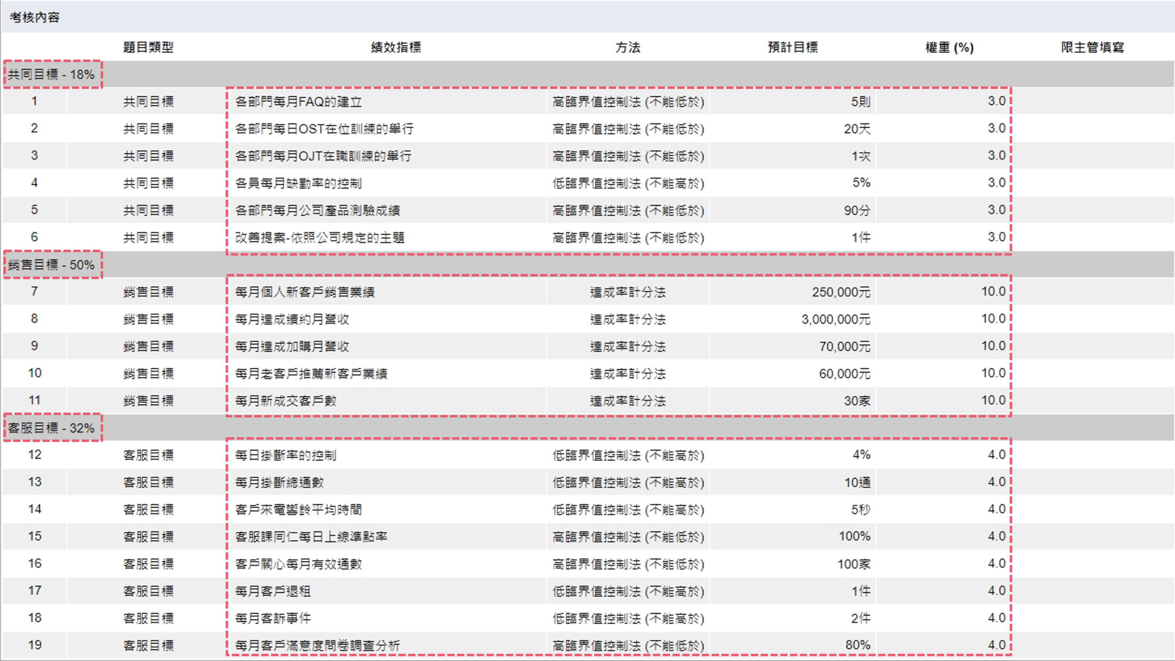This screenshot has width=1175, height=661.
Task: Click the 銷售目標 - 50% group header
Action: pyautogui.click(x=51, y=265)
